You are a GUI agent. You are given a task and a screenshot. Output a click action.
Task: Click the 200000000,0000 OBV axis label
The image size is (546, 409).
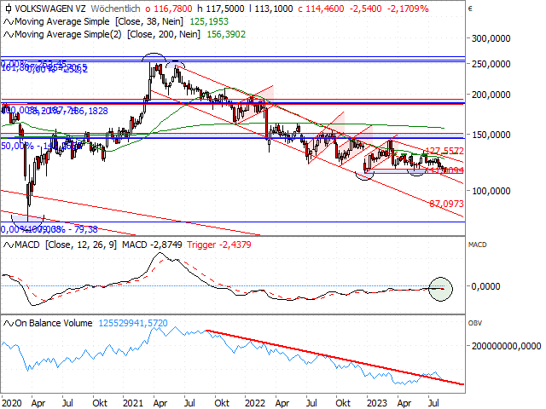(x=506, y=346)
